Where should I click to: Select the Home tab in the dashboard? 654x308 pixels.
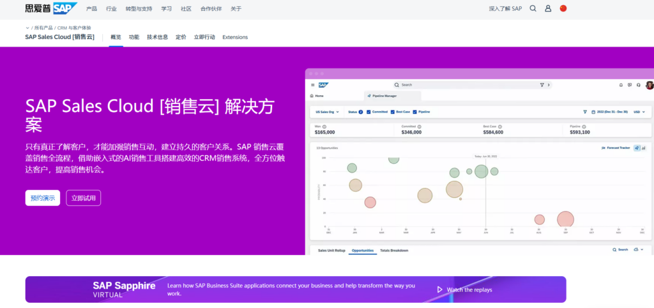(x=317, y=96)
